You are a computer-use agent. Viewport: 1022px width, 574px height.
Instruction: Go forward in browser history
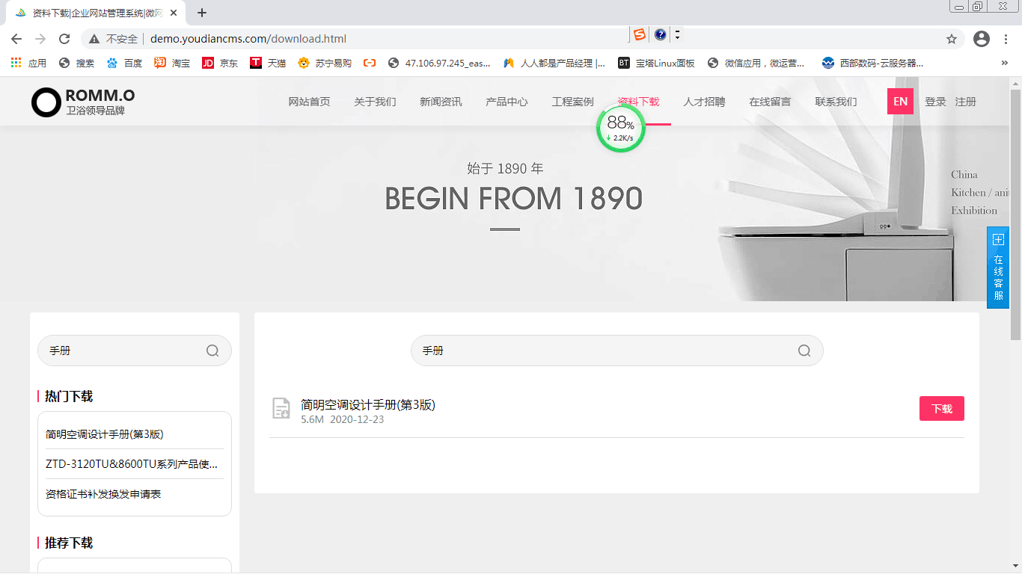[x=40, y=39]
